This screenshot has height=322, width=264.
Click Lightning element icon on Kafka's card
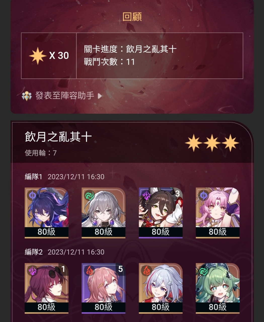pyautogui.click(x=33, y=271)
